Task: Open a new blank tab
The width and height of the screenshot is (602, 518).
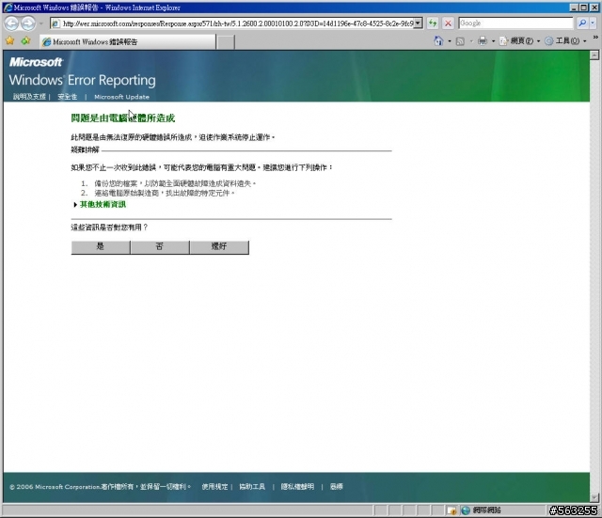Action: [226, 42]
